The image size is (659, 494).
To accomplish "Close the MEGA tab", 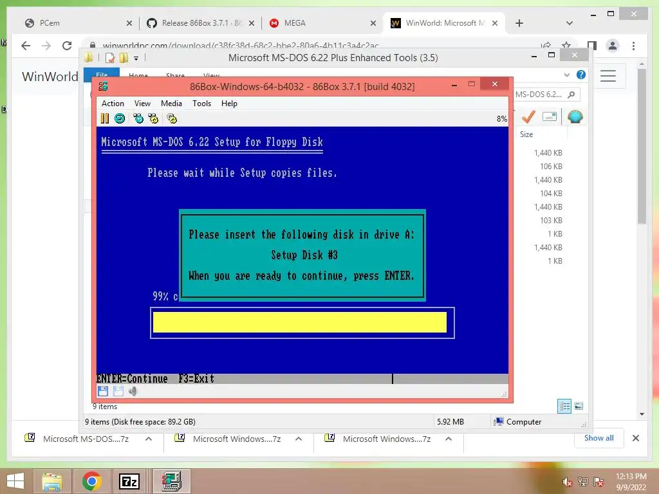I will click(373, 23).
